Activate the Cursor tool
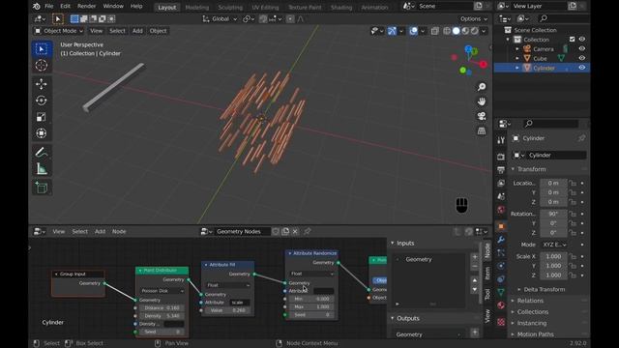619x348 pixels. pos(42,66)
